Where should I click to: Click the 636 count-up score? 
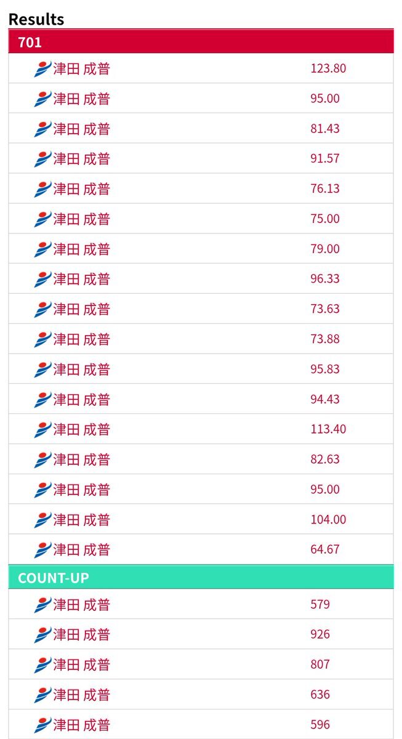click(320, 695)
